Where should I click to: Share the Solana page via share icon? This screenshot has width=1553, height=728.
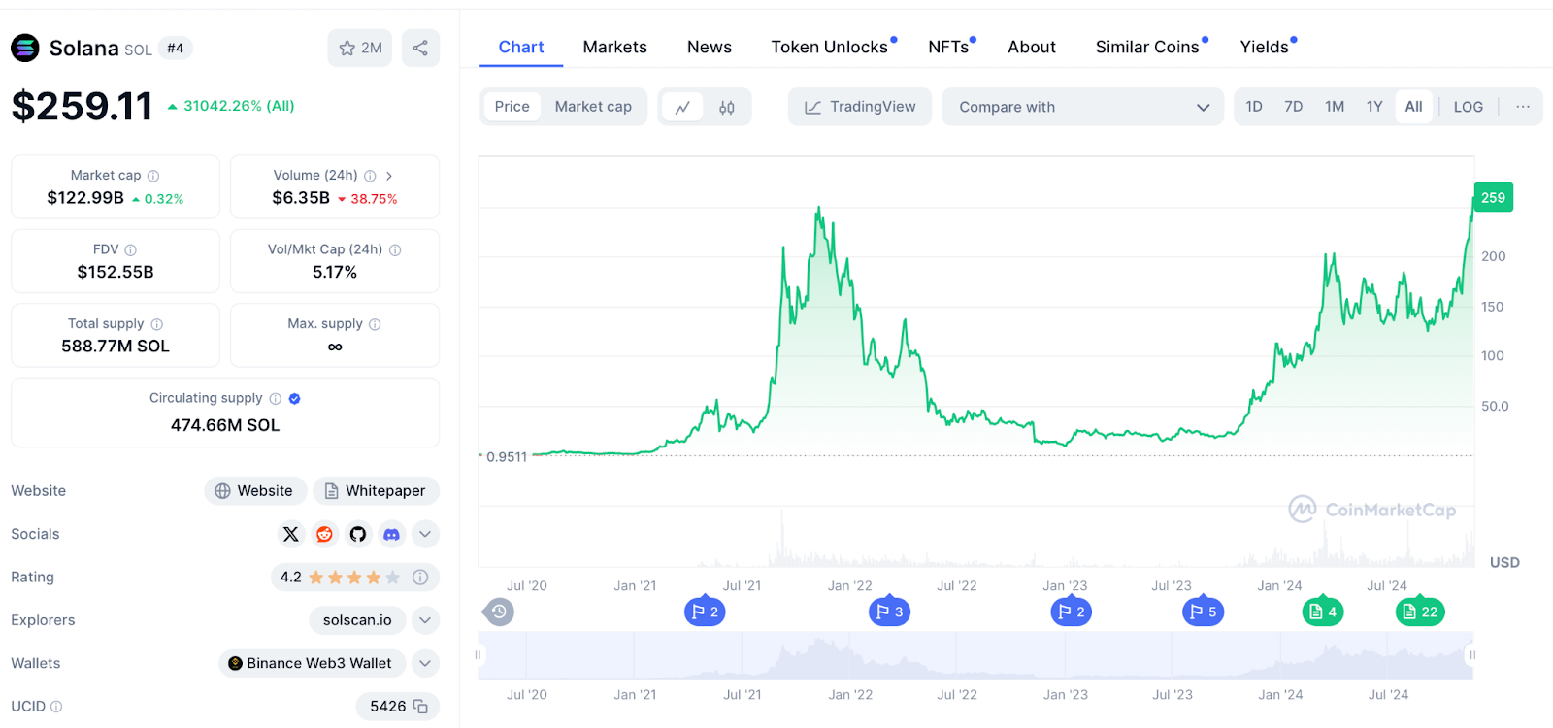tap(420, 48)
